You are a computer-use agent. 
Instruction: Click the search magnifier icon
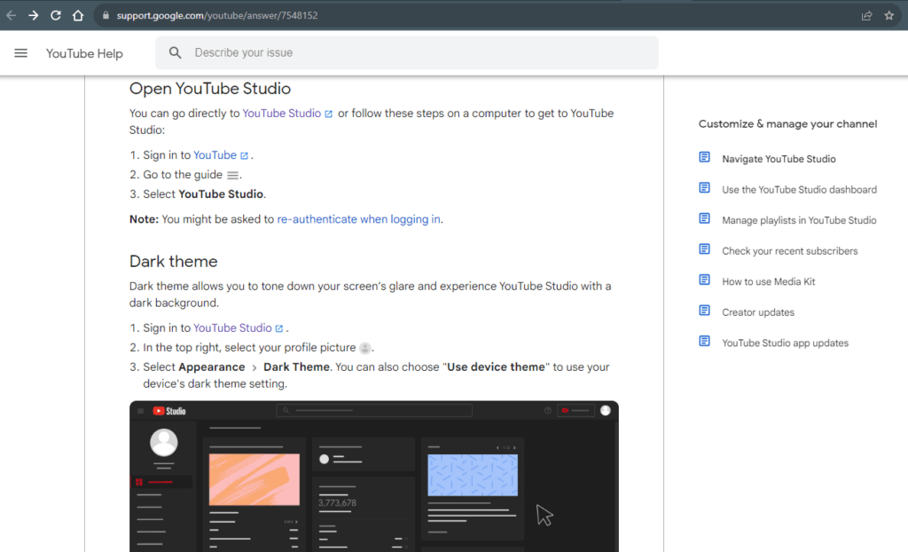click(x=175, y=52)
